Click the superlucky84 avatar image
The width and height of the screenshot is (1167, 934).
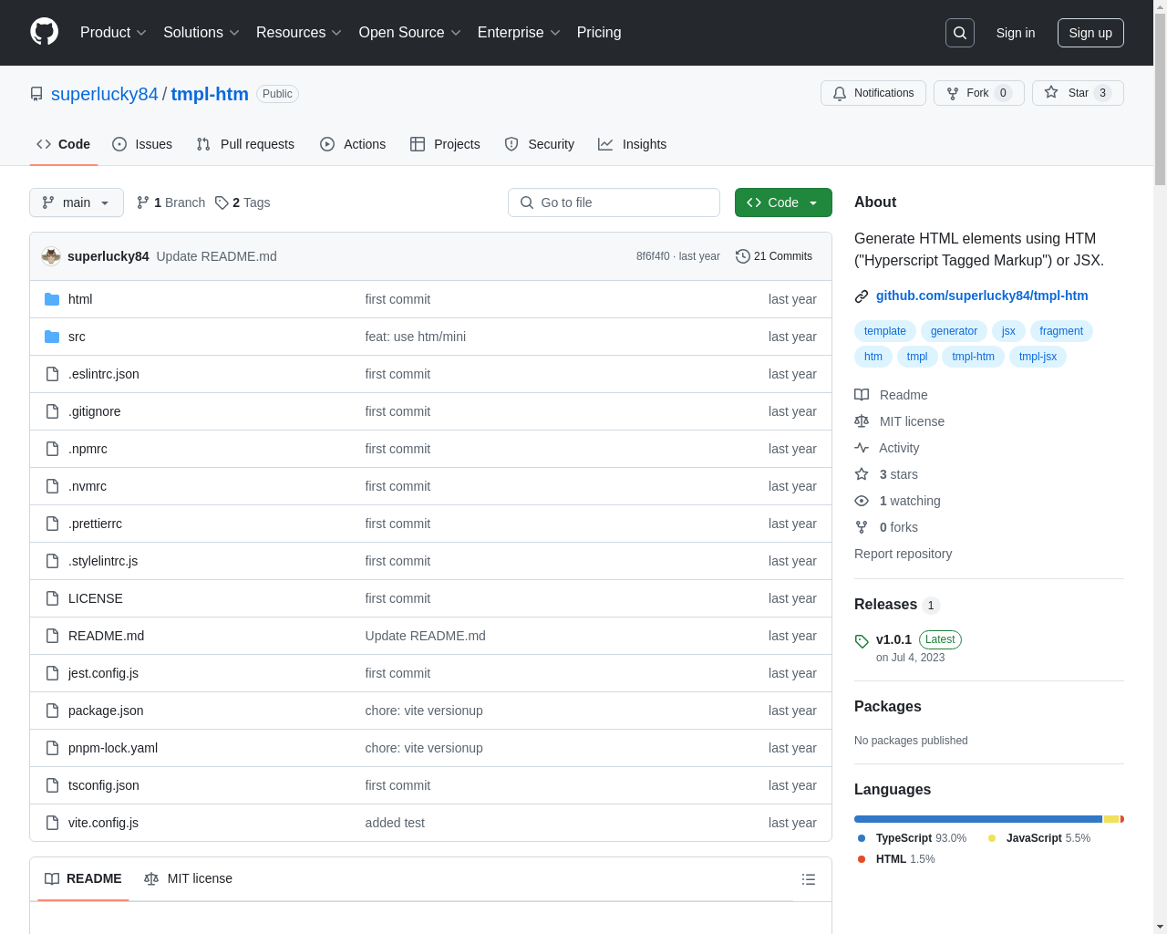[51, 256]
